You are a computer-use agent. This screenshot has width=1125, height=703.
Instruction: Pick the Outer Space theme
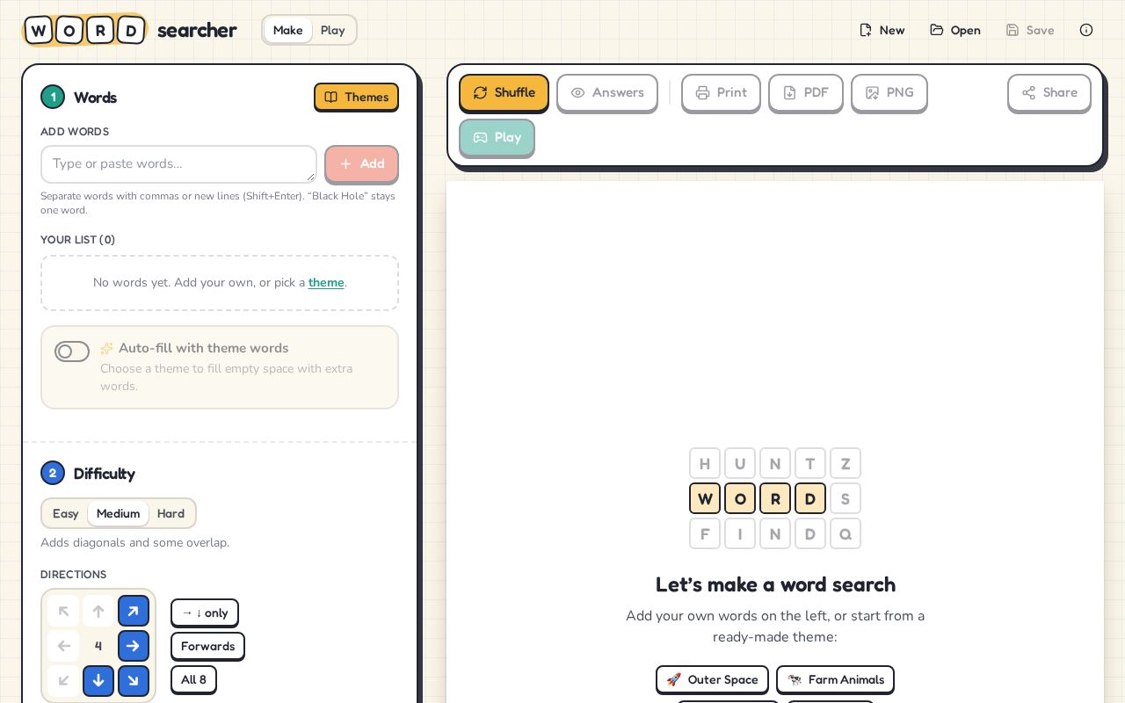712,679
